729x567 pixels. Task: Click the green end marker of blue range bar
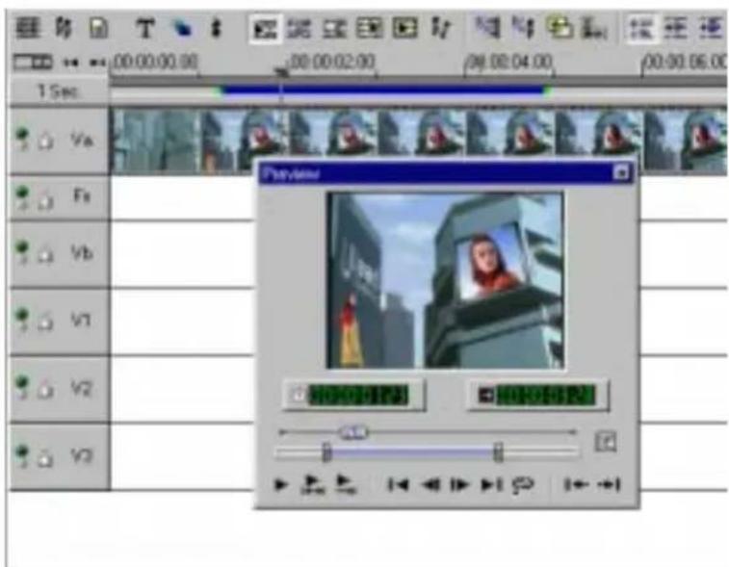tap(548, 90)
